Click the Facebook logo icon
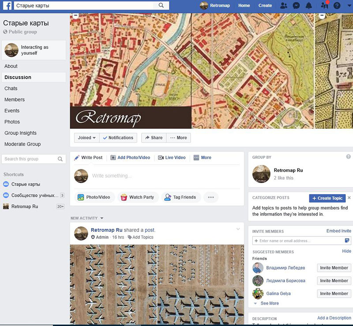The height and width of the screenshot is (326, 353). 8,6
